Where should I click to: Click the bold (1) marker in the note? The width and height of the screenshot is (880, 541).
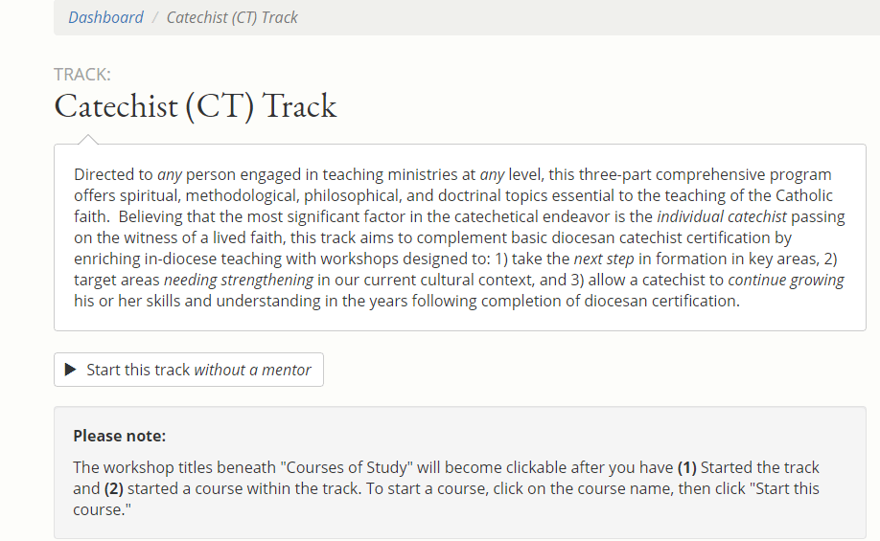coord(686,467)
